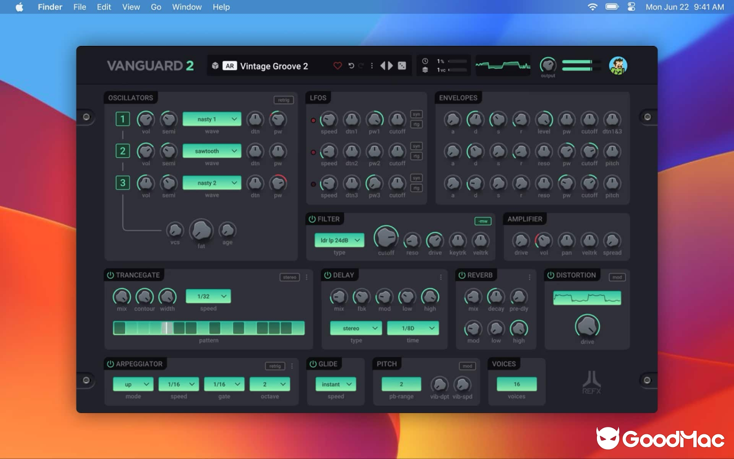
Task: Open oscillator 3 wave dropdown nasty 2
Action: click(212, 183)
